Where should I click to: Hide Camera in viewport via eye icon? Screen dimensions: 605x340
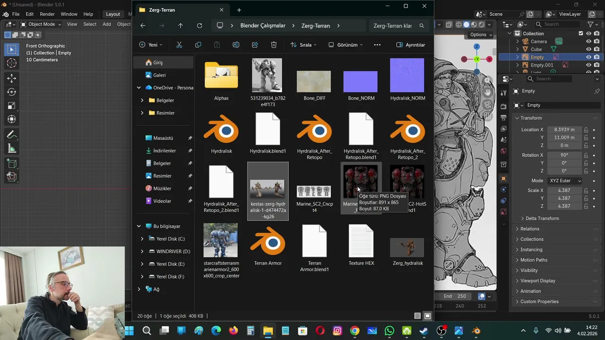589,42
